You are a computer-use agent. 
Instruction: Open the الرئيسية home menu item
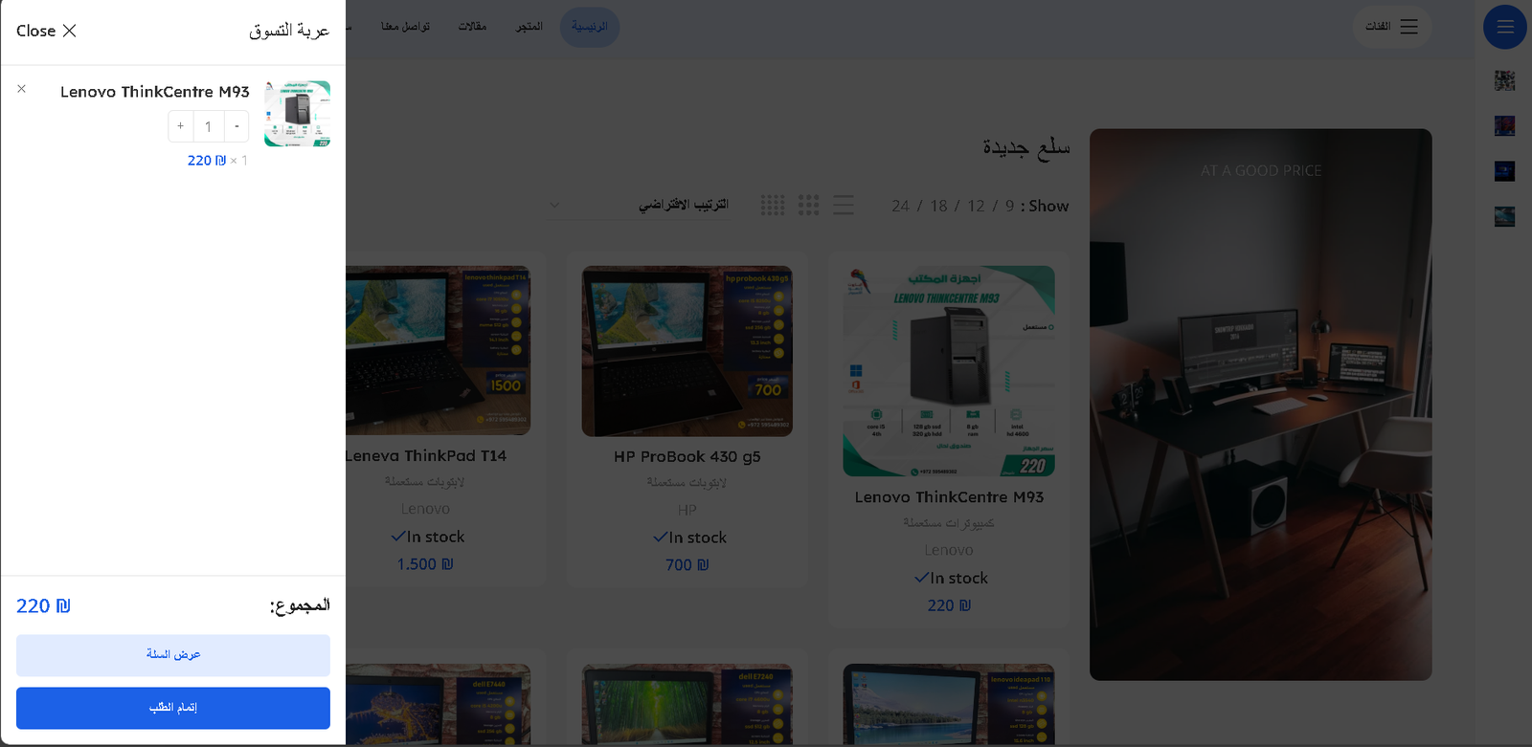590,27
